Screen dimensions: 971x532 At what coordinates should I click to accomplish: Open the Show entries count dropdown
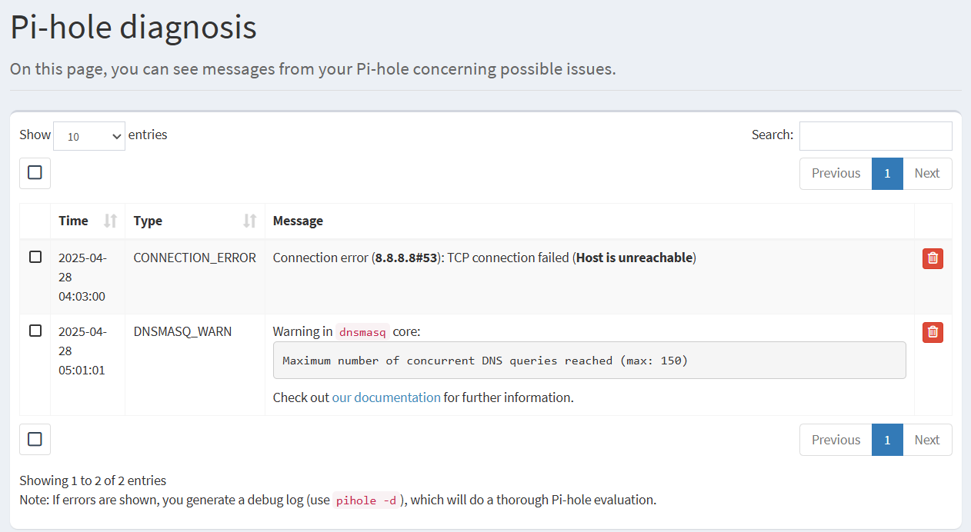pyautogui.click(x=89, y=136)
